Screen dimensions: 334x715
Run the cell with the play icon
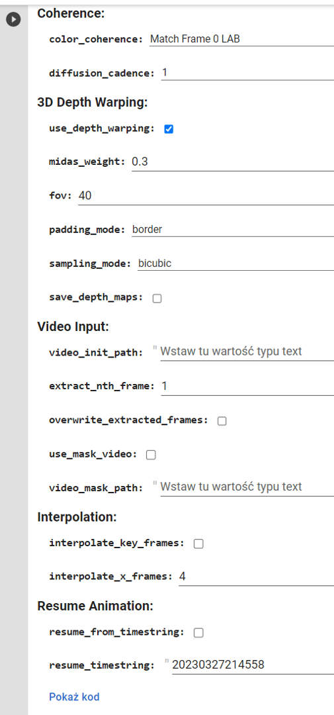(14, 20)
